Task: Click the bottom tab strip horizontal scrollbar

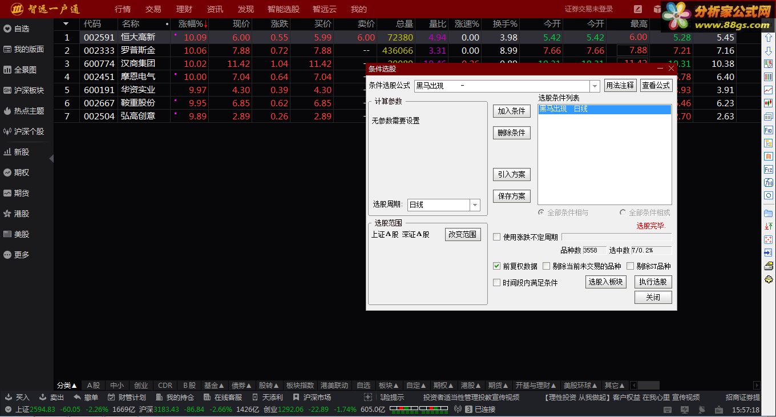Action: (x=648, y=386)
